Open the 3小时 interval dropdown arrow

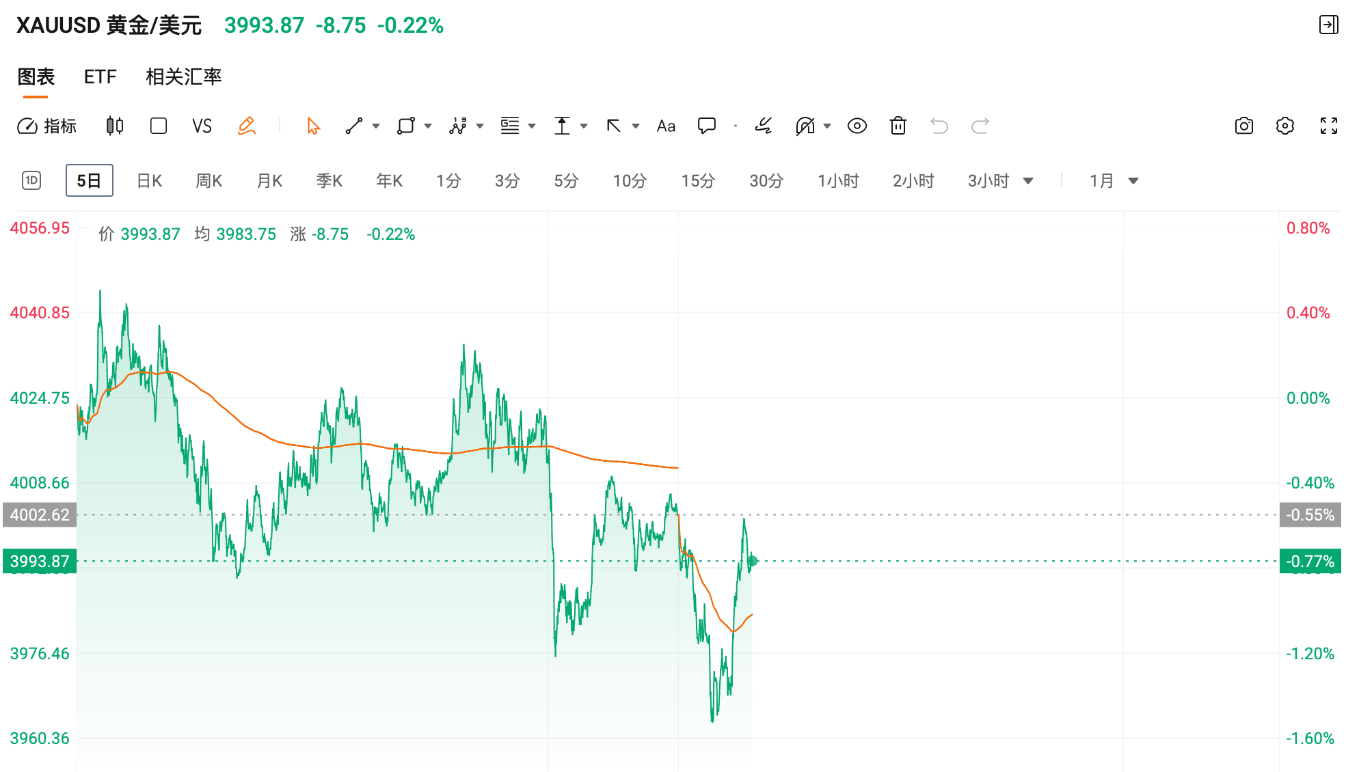[1028, 180]
